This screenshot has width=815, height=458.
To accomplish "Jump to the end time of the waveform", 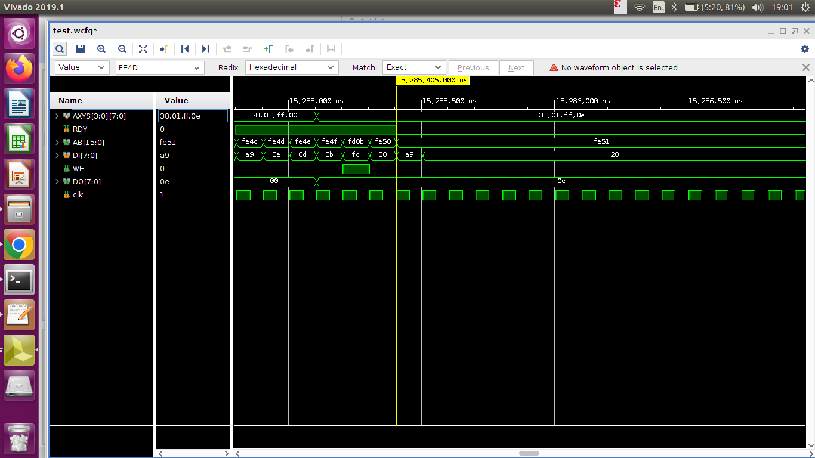I will pos(206,49).
